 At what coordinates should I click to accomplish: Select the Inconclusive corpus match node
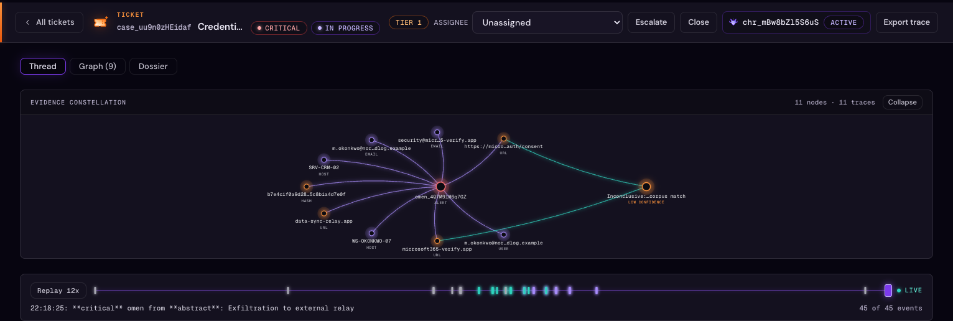coord(646,187)
